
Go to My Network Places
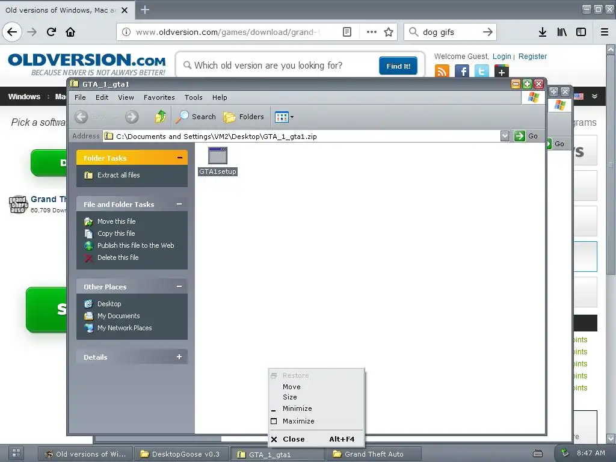[124, 328]
